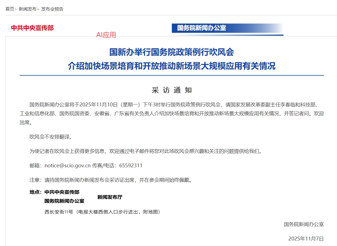Screen dimensions: 337x246
Task: Click the bold 新闻发布厅 text
Action: pos(110,197)
